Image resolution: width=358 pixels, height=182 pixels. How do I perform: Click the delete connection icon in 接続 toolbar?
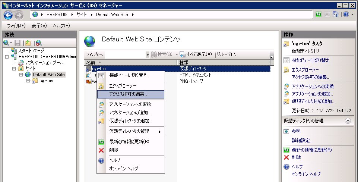[39, 43]
